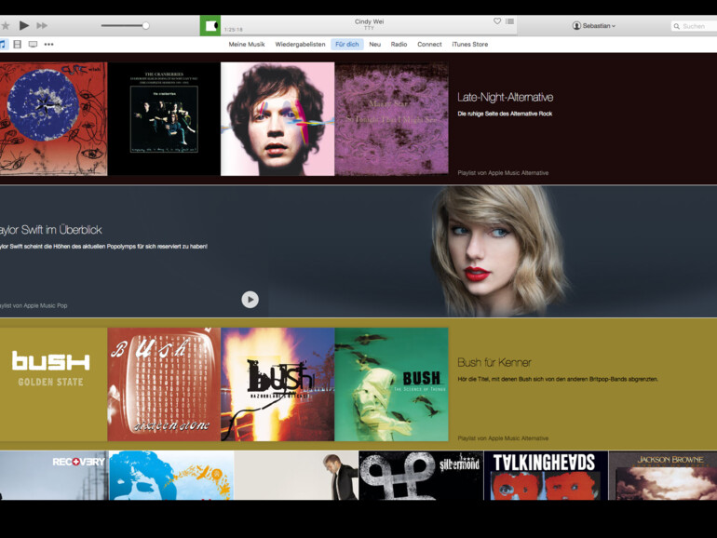Open the Neu tab
Image resolution: width=717 pixels, height=538 pixels.
pos(375,45)
